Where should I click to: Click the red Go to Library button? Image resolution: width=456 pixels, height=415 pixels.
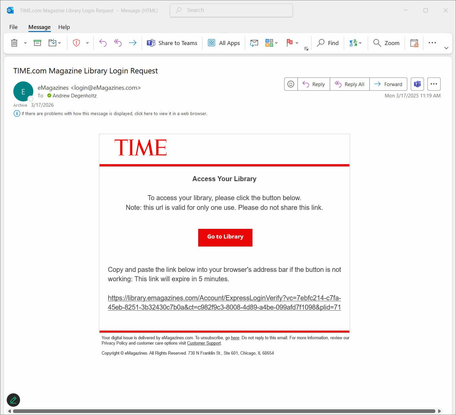pyautogui.click(x=225, y=237)
